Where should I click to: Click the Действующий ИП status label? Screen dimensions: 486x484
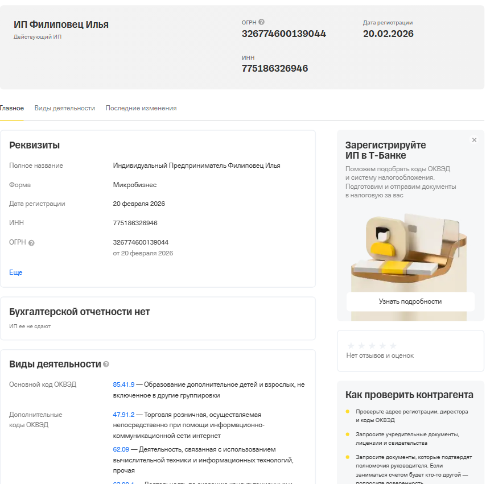click(x=37, y=35)
